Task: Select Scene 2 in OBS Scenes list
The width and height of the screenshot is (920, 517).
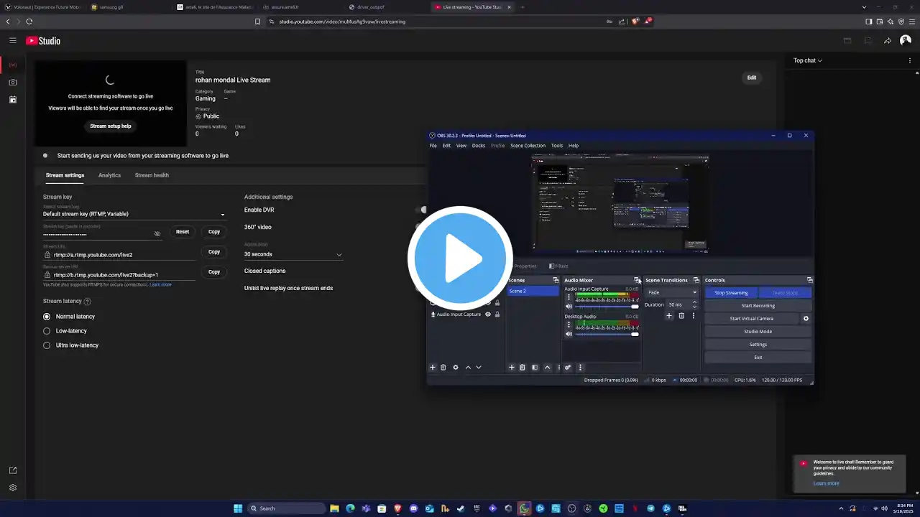Action: click(x=533, y=291)
